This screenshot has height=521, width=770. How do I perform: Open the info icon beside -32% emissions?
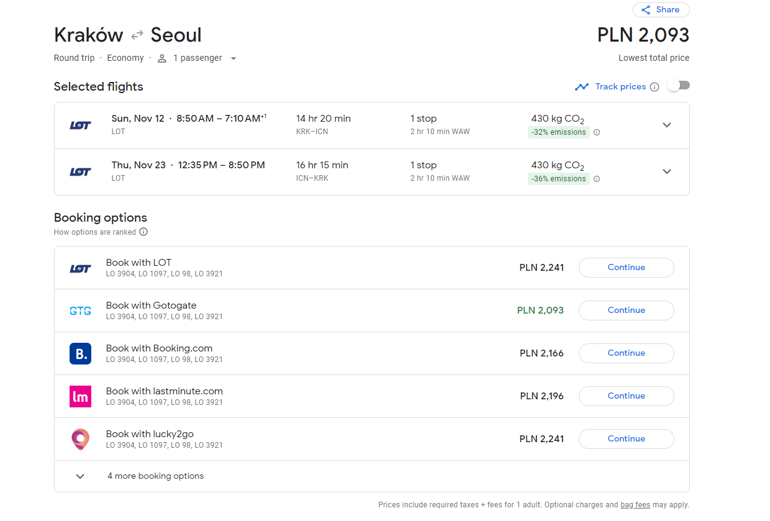pos(597,132)
